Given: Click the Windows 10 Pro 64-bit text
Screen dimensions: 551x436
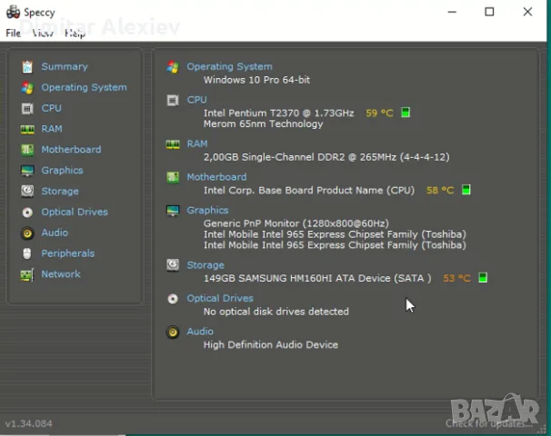Looking at the screenshot, I should pyautogui.click(x=257, y=80).
